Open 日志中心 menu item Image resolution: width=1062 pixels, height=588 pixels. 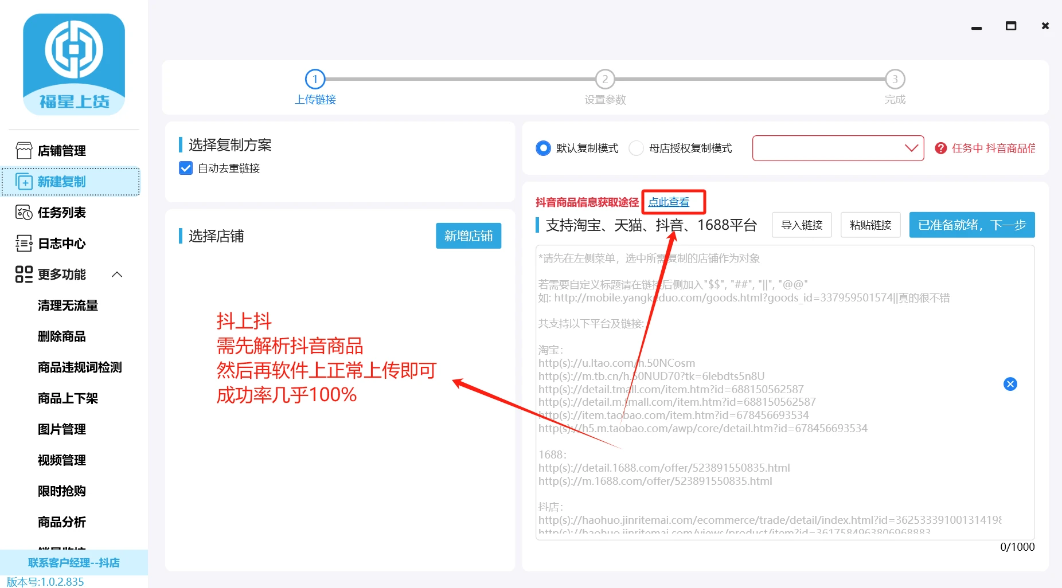(x=71, y=244)
